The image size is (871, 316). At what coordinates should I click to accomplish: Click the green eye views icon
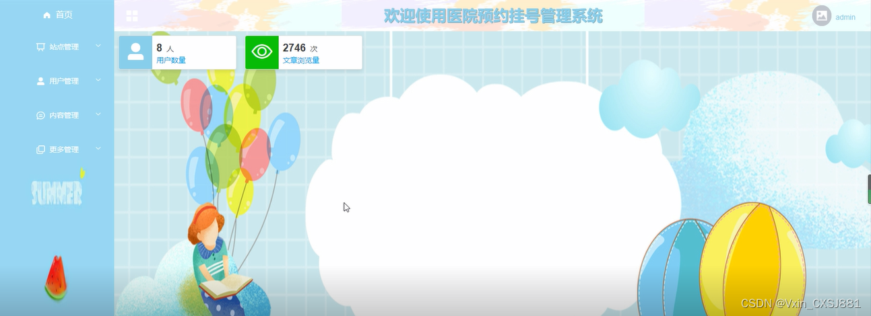[261, 52]
